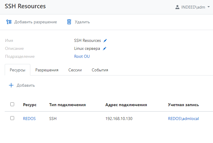Click the pencil icon beside Linux сервера
Screen dimensions: 213x143
104,49
